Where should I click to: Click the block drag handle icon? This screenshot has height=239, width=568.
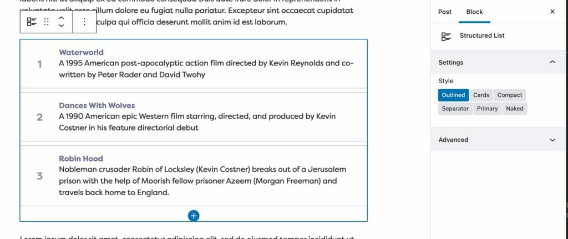click(47, 22)
